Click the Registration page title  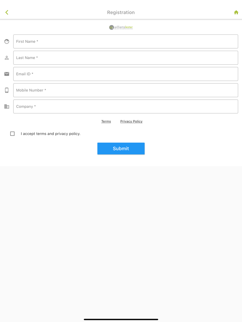pos(121,12)
